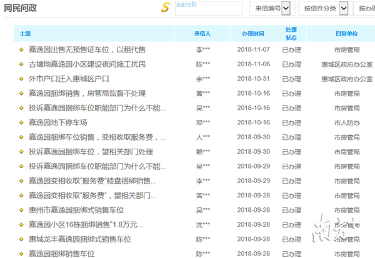Click the search input field

208,8
